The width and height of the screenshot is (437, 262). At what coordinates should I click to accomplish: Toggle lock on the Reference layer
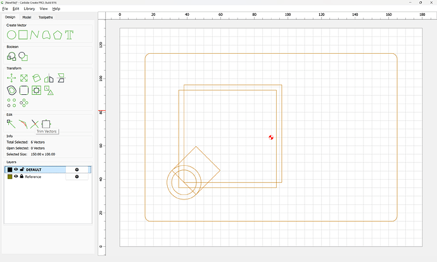(x=22, y=176)
